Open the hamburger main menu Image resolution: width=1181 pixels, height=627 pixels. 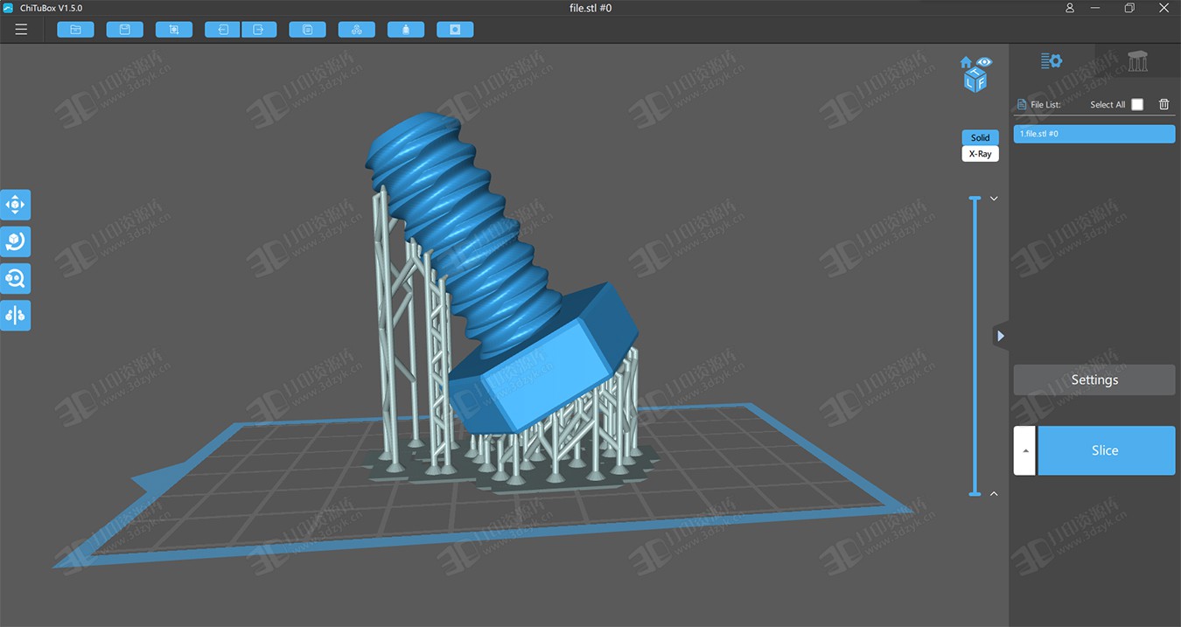pos(21,30)
